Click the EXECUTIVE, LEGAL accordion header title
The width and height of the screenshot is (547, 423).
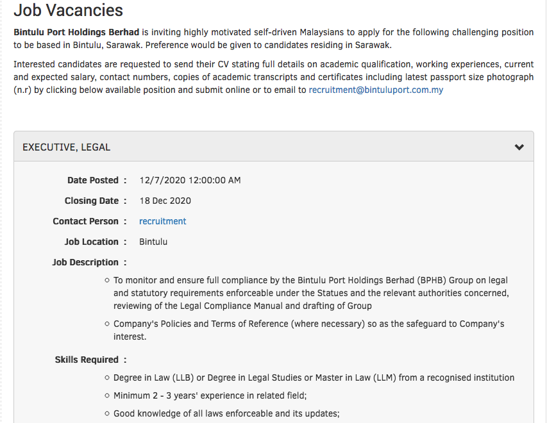pos(67,147)
